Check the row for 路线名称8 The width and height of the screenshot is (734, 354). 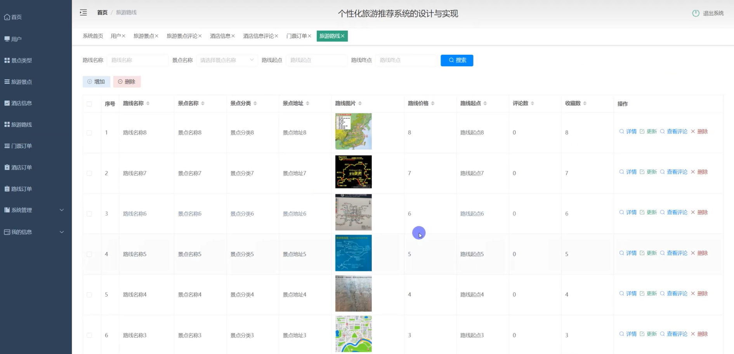click(x=89, y=133)
